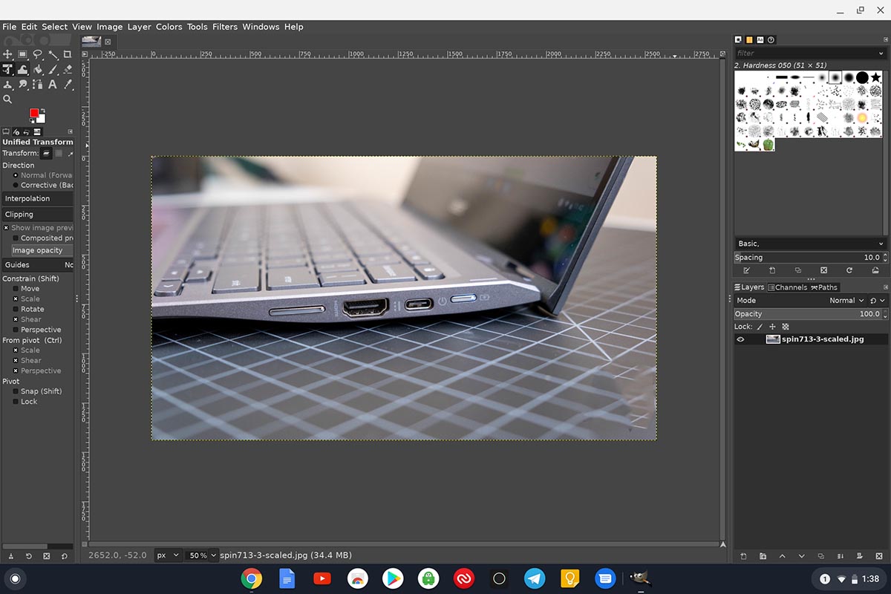Screen dimensions: 891x594
Task: Switch to the Channels tab
Action: (787, 287)
